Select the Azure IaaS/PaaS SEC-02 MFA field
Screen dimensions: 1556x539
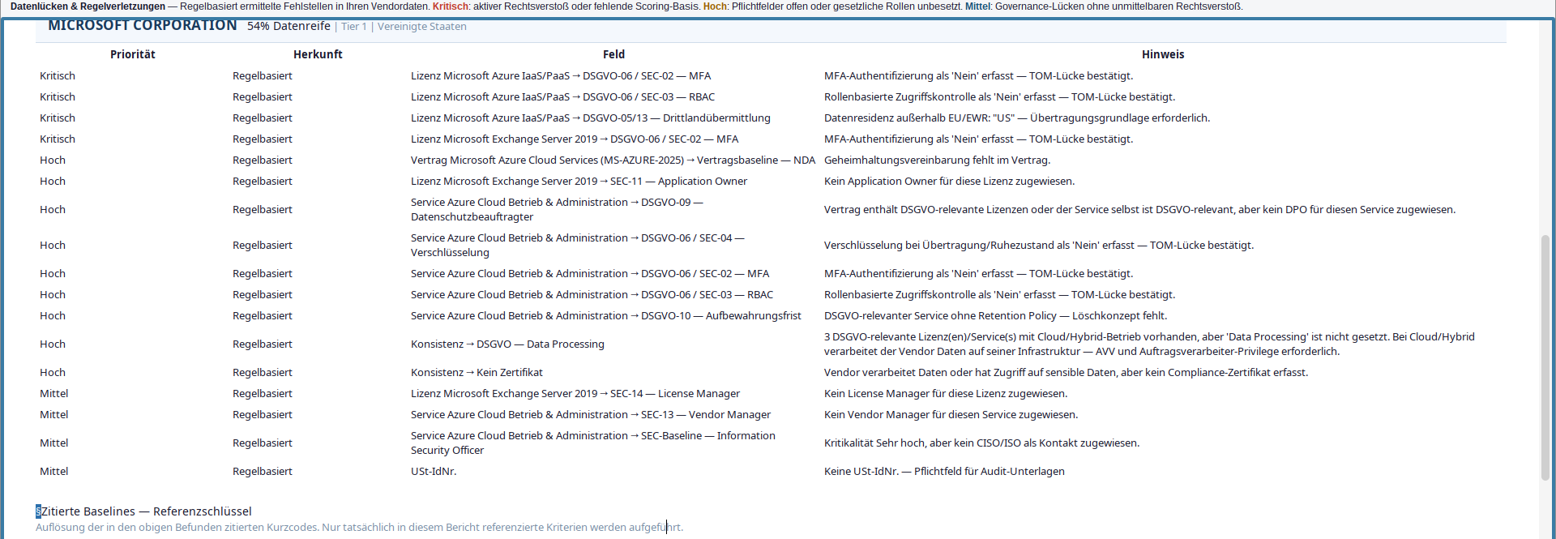(561, 75)
